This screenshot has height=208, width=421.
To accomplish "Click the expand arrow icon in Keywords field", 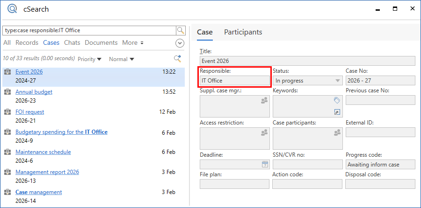I will (337, 112).
